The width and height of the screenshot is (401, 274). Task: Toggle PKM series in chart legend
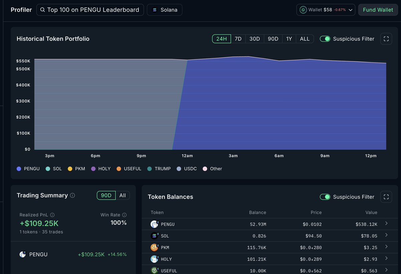(76, 169)
